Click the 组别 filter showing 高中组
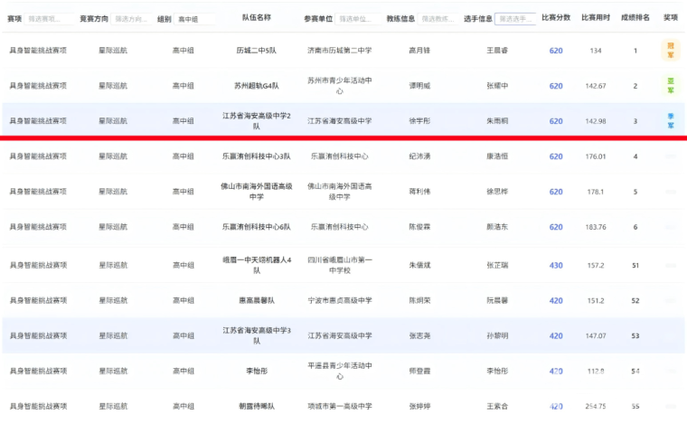 coord(195,19)
